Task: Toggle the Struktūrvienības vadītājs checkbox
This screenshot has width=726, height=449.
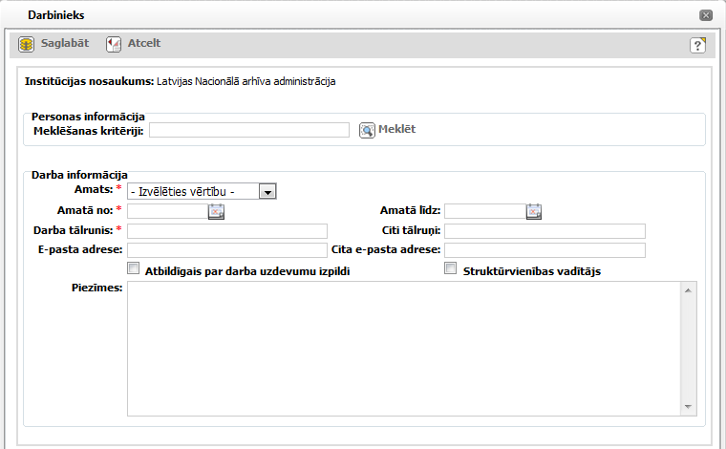Action: click(x=451, y=269)
